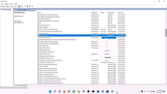Image resolution: width=167 pixels, height=94 pixels.
Task: Click the Stop Service square toolbar icon
Action: (27, 6)
